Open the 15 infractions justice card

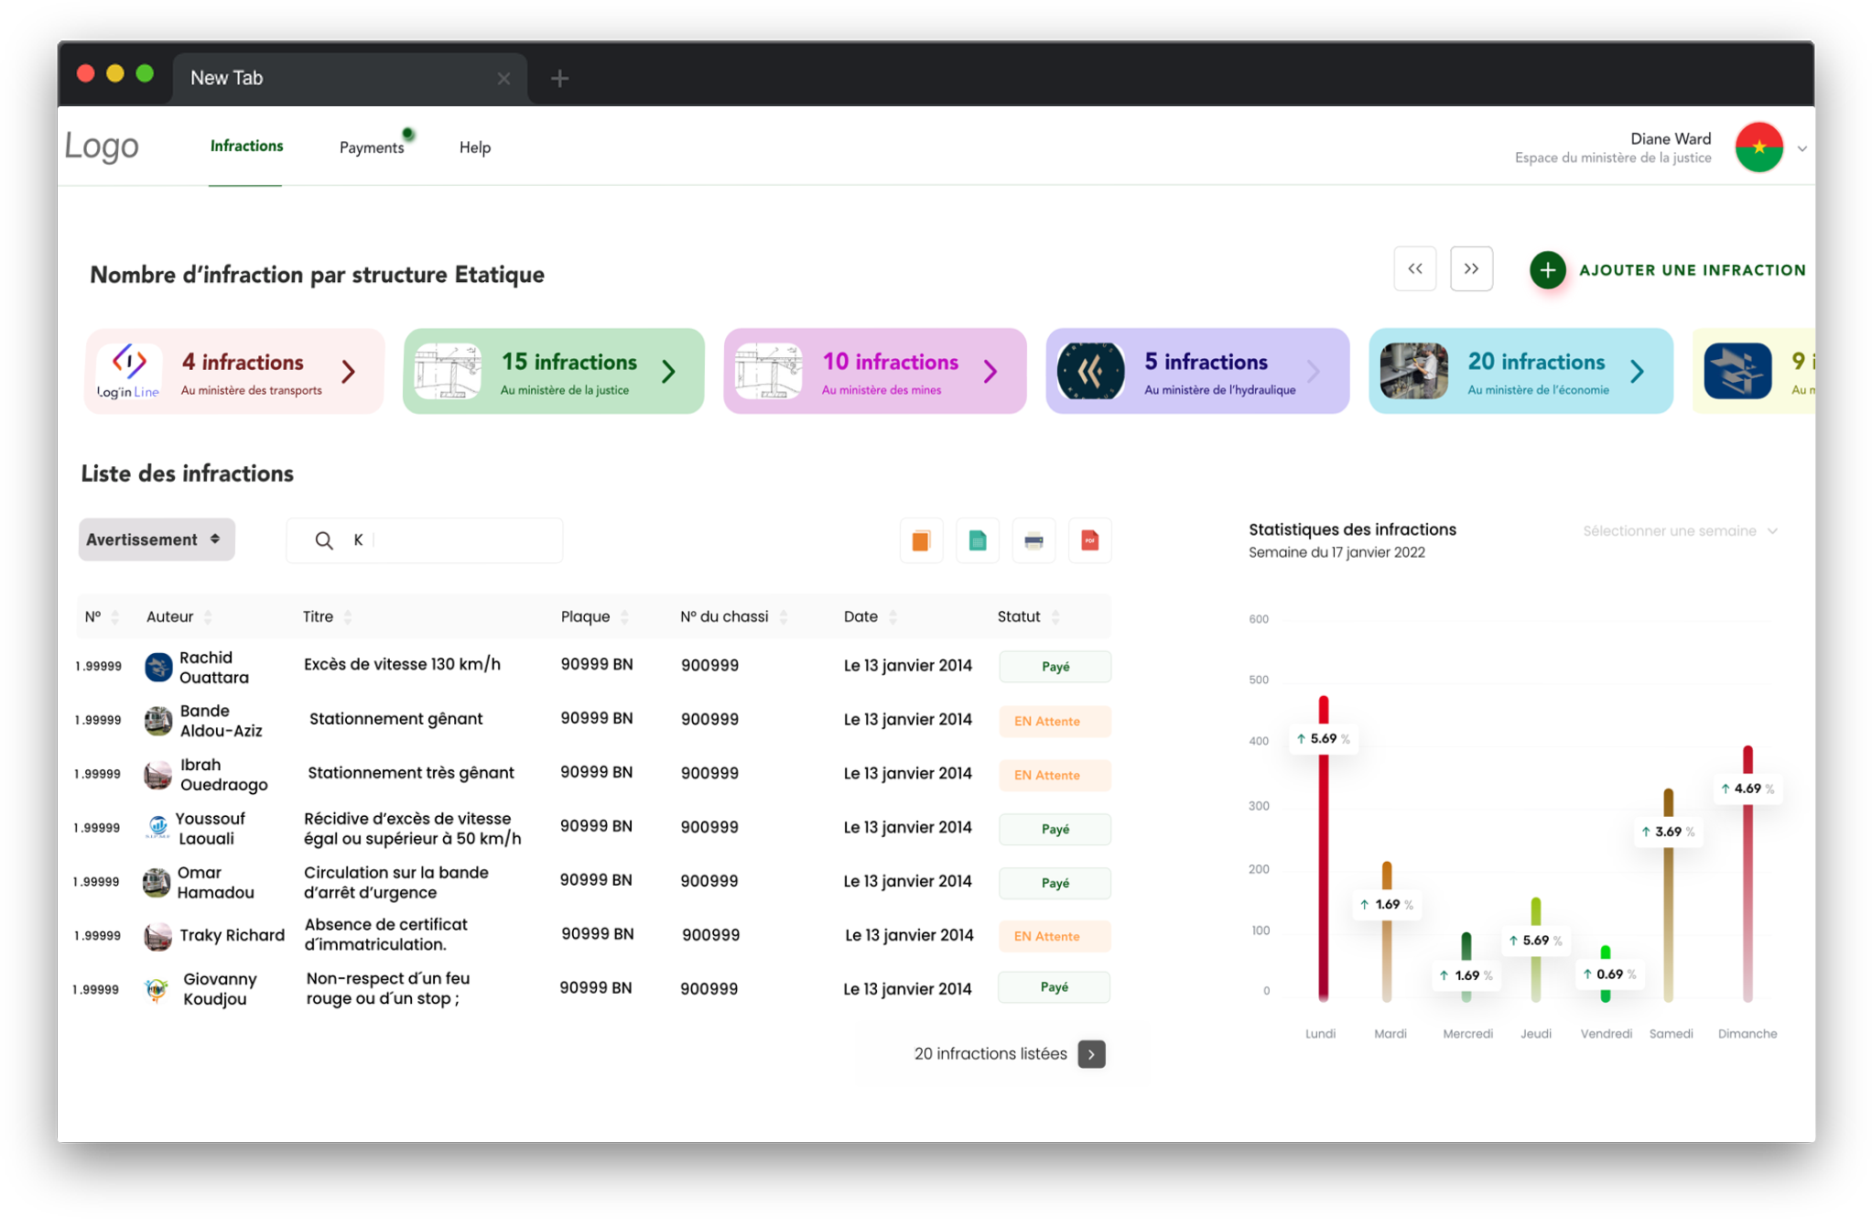click(553, 371)
